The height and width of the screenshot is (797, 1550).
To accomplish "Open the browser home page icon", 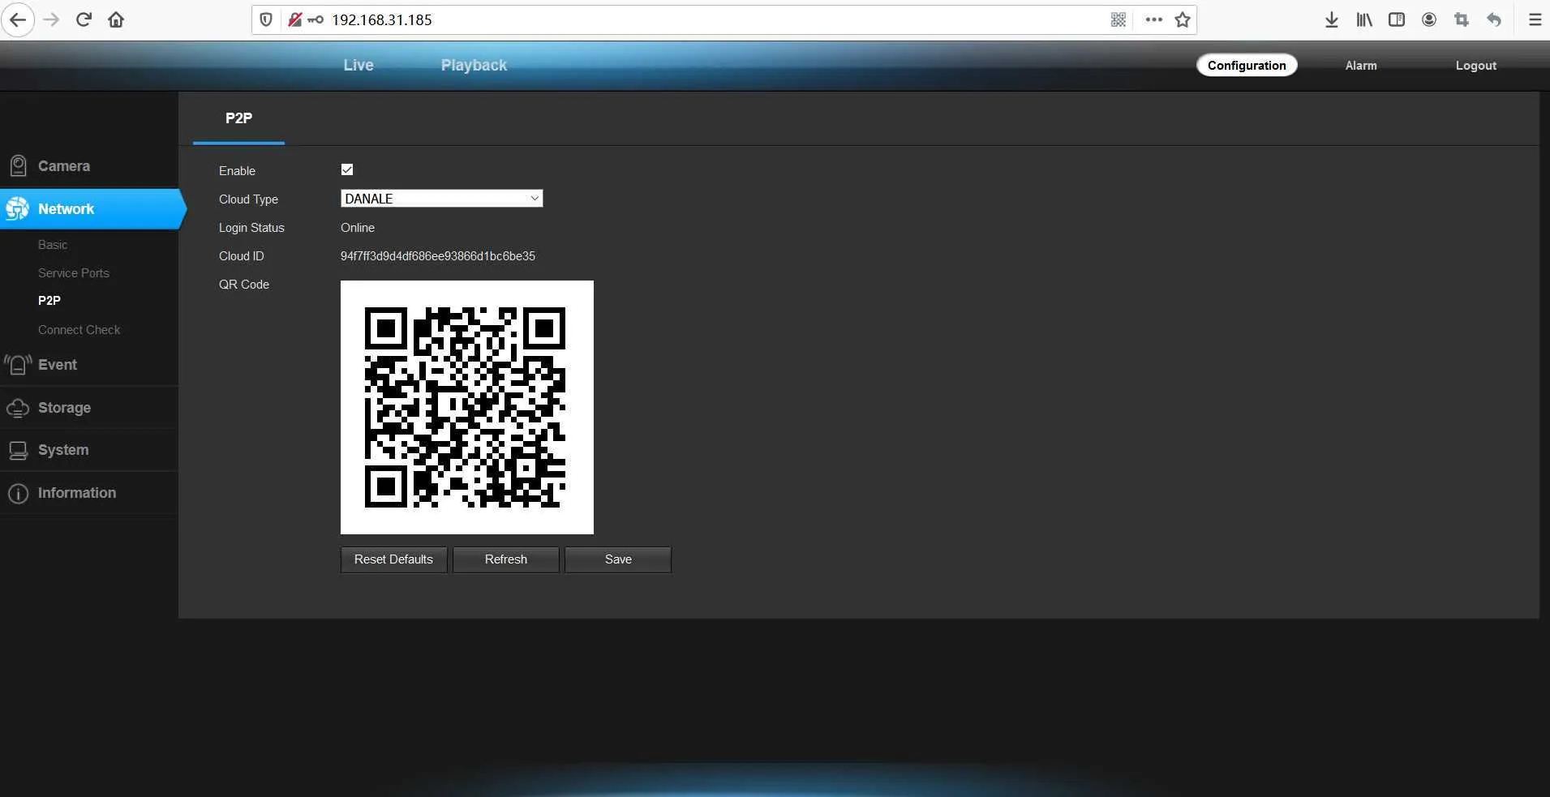I will (x=116, y=19).
